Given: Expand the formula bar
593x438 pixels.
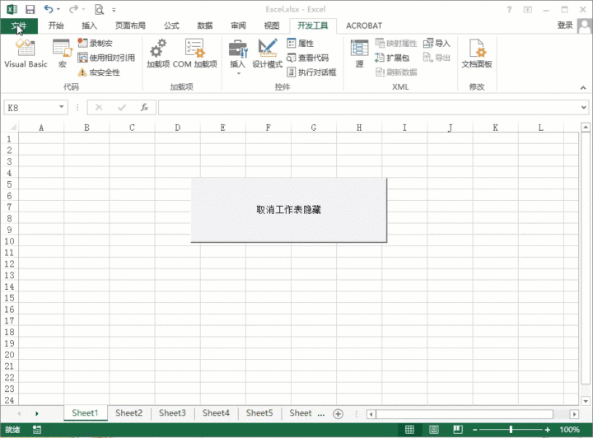Looking at the screenshot, I should point(584,108).
